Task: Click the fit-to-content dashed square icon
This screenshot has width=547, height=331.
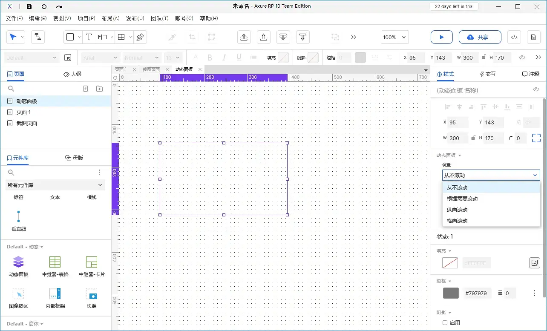Action: pyautogui.click(x=536, y=138)
